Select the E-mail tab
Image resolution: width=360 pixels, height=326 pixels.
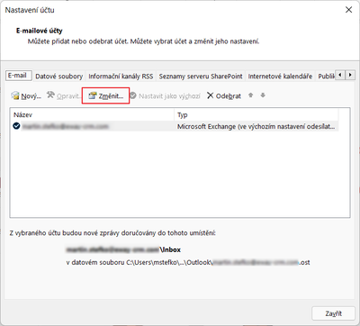click(x=19, y=76)
